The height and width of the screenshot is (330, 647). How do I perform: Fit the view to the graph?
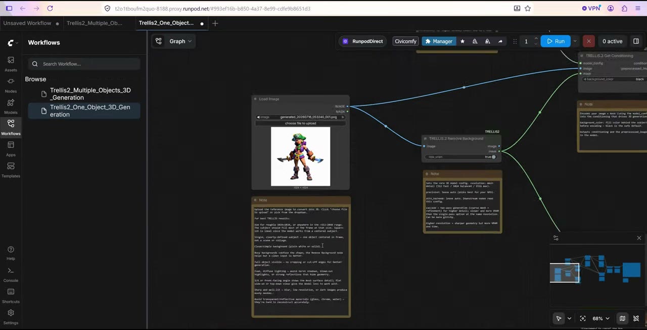pyautogui.click(x=583, y=318)
